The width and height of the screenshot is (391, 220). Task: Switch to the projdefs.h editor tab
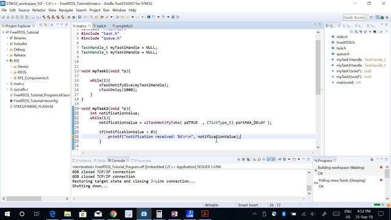pos(122,26)
